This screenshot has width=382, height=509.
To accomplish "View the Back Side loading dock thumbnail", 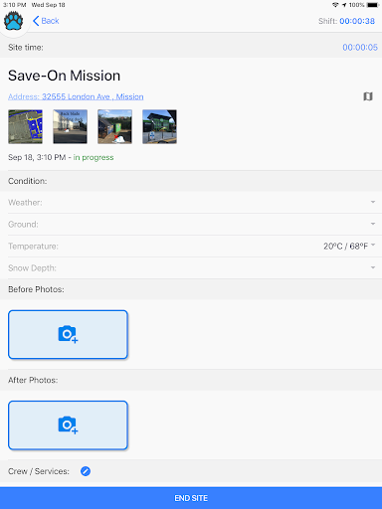I will point(70,126).
